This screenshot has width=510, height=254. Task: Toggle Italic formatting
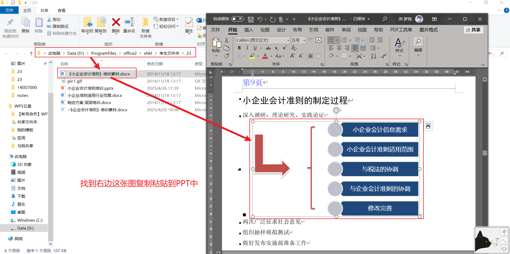click(247, 48)
